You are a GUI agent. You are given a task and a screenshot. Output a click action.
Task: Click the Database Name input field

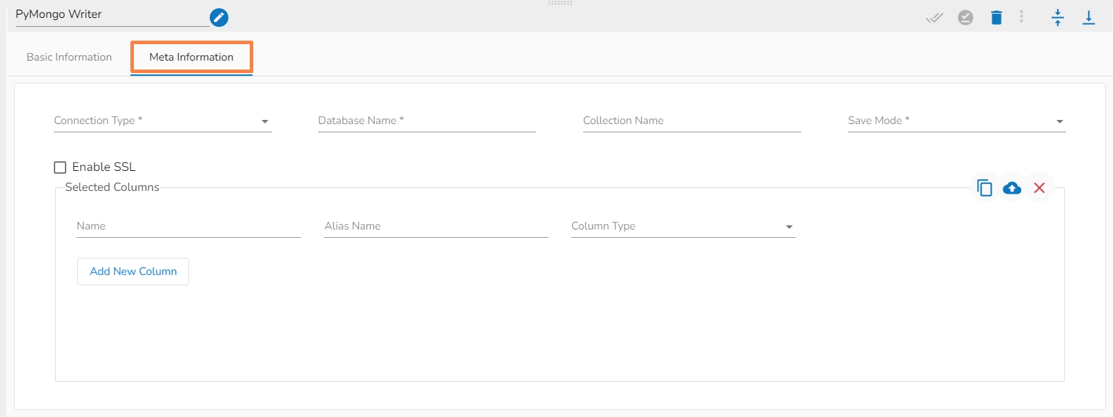[x=426, y=121]
